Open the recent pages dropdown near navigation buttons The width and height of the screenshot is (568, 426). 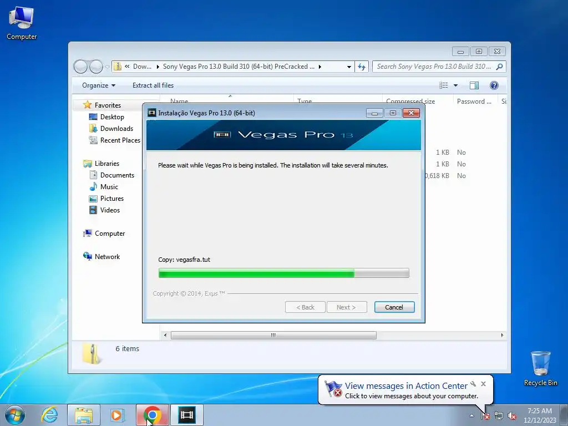(x=107, y=67)
